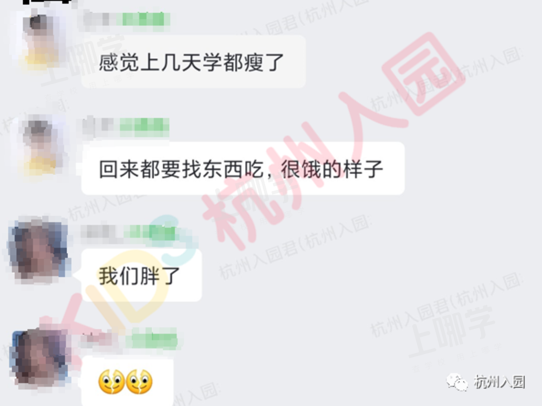Click blurred sender name above 回来都要找东西吃
542x406 pixels.
point(126,125)
